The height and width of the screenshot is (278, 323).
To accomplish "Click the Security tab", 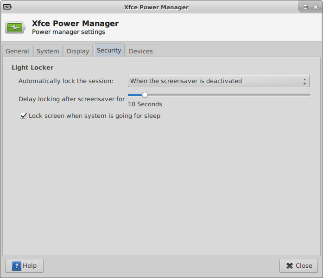I will 109,51.
